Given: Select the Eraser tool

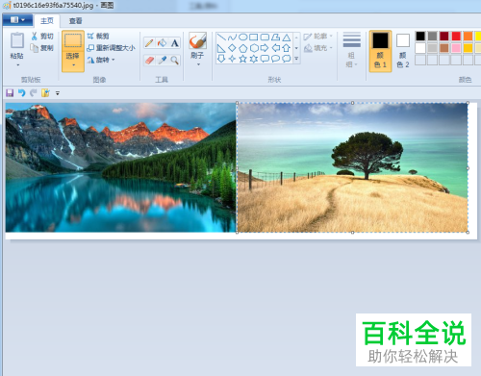Looking at the screenshot, I should click(x=149, y=60).
